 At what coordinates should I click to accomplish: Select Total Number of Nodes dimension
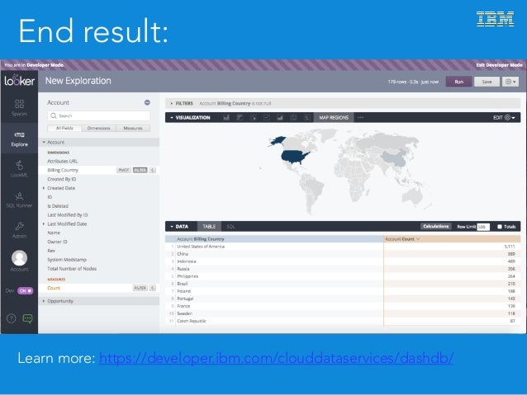point(72,269)
